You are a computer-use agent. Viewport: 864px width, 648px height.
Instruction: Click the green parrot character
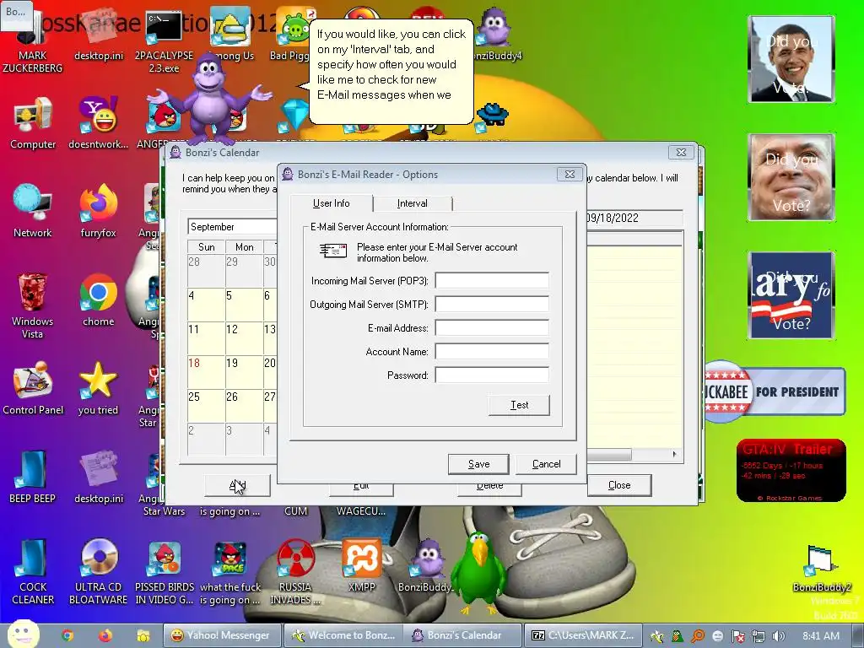478,573
